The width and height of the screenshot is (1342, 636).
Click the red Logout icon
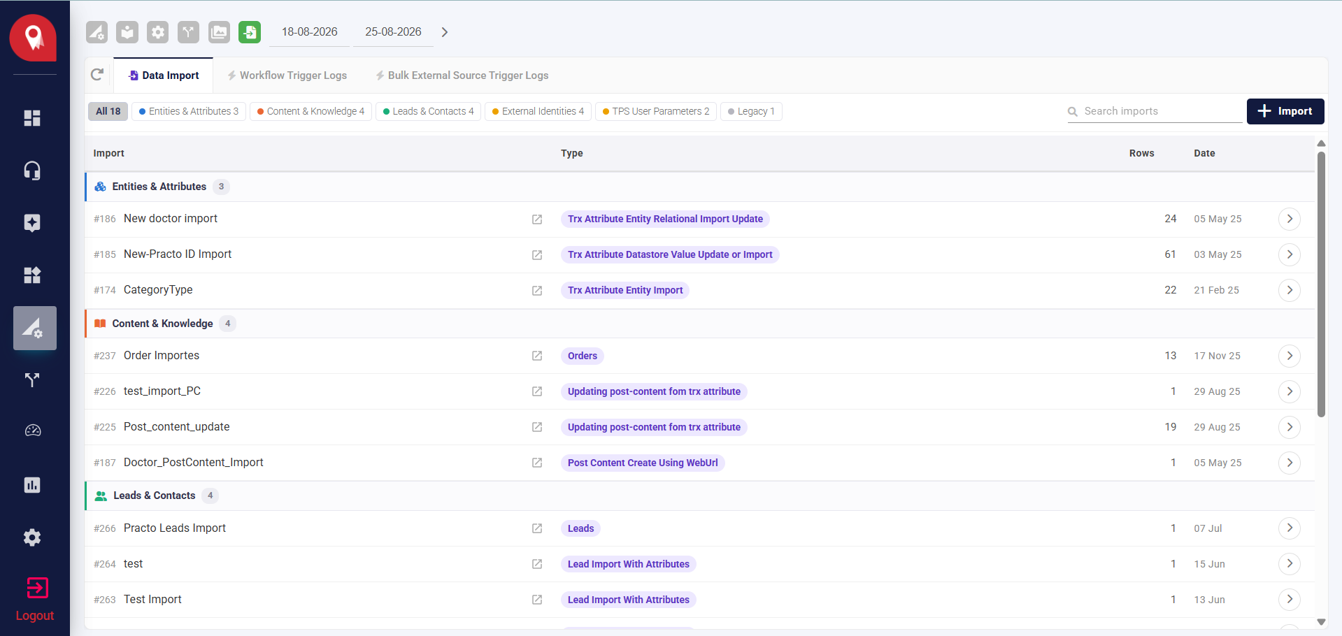tap(37, 588)
